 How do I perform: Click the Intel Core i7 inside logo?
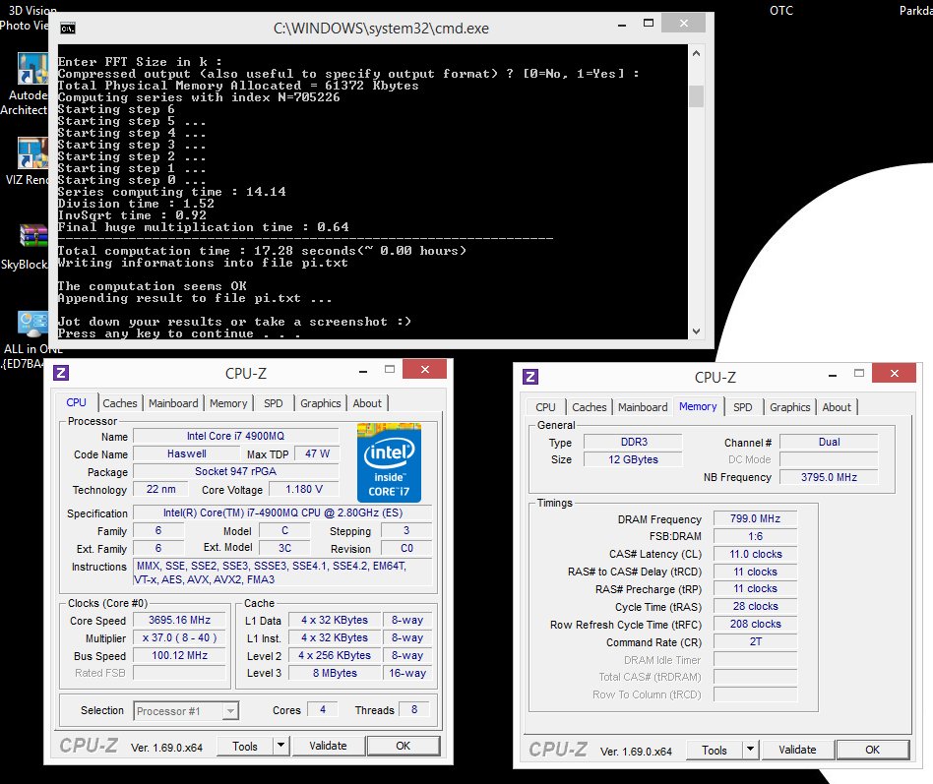coord(389,462)
